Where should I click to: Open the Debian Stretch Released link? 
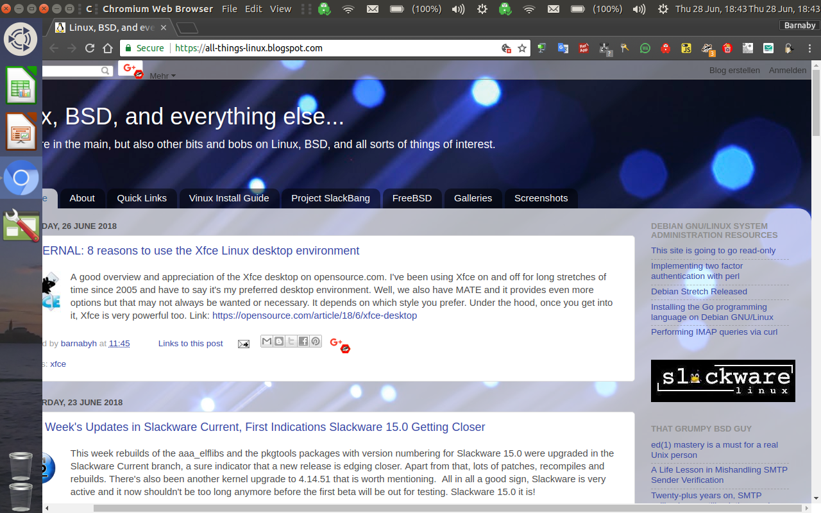pos(699,291)
